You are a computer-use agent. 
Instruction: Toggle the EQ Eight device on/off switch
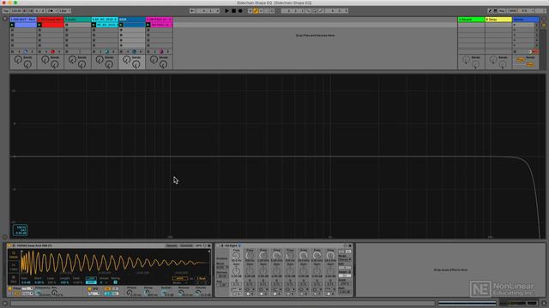click(x=217, y=246)
